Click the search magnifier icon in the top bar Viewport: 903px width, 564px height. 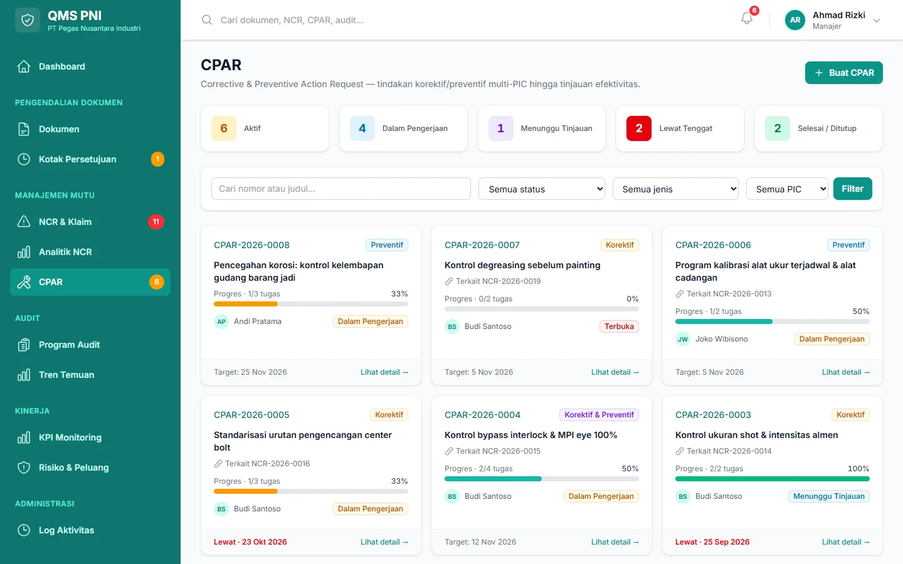pyautogui.click(x=207, y=20)
